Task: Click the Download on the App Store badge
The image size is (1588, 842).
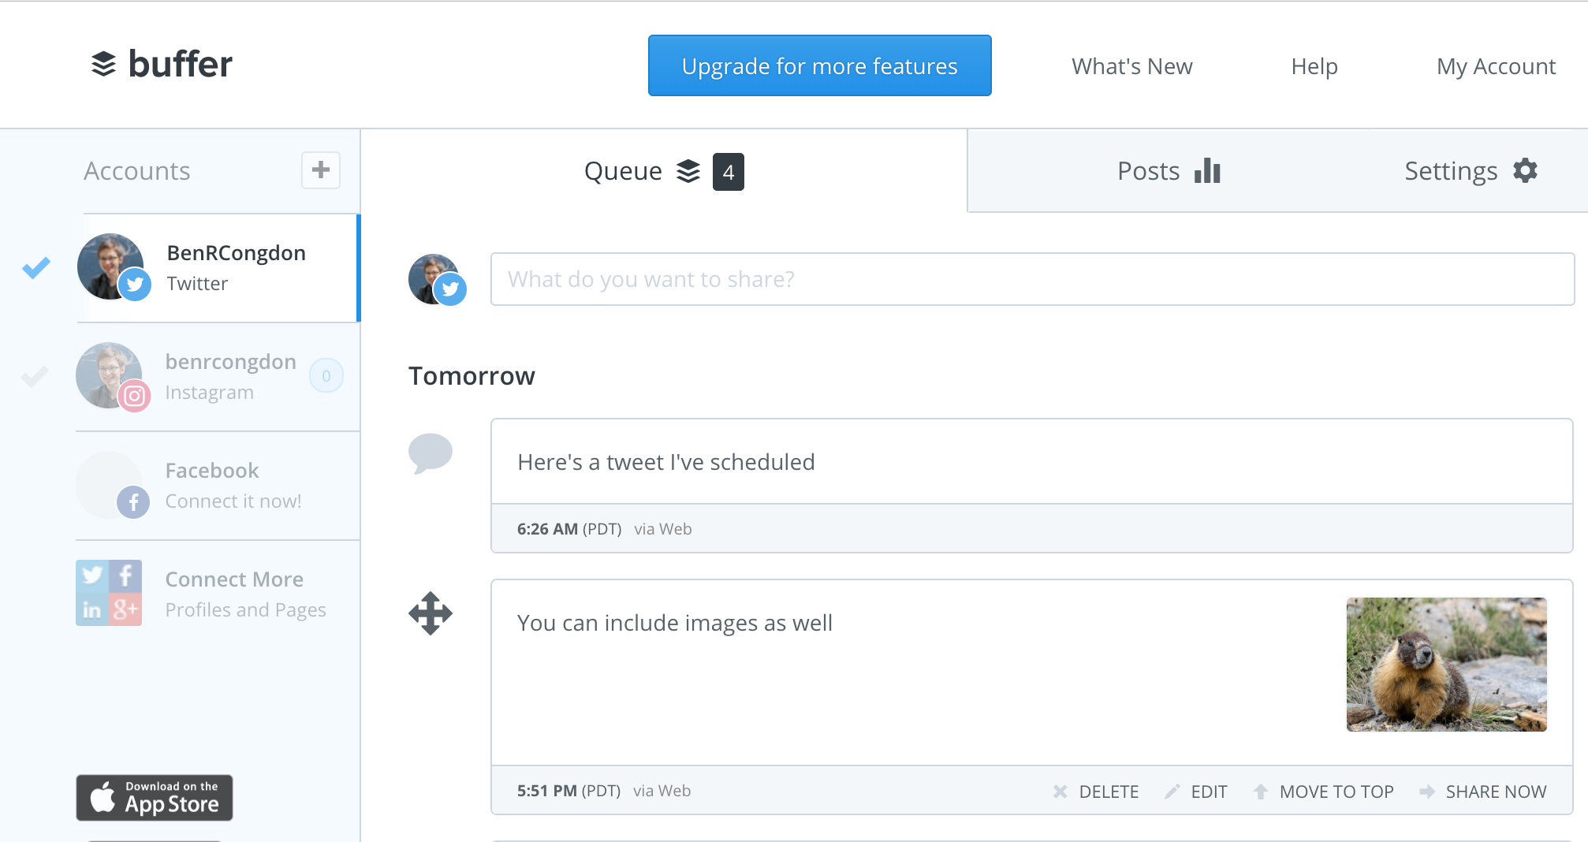Action: [154, 799]
